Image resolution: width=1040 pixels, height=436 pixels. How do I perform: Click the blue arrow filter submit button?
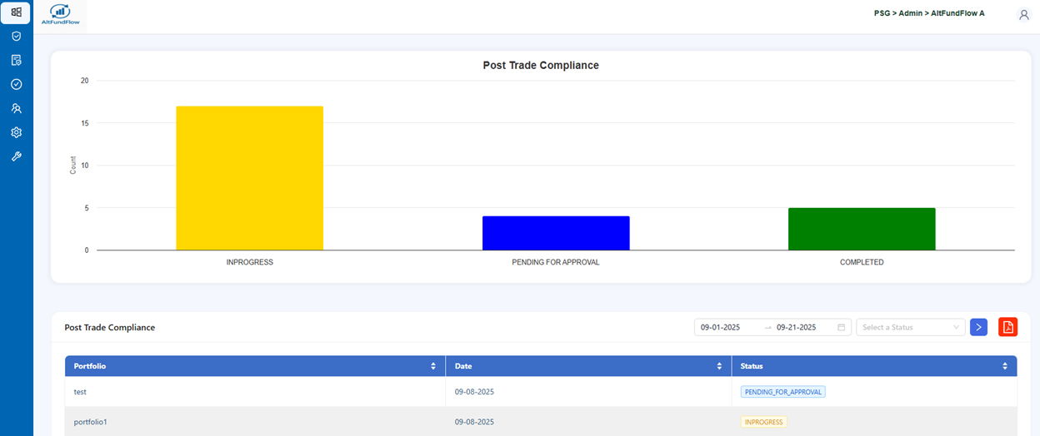(x=978, y=327)
